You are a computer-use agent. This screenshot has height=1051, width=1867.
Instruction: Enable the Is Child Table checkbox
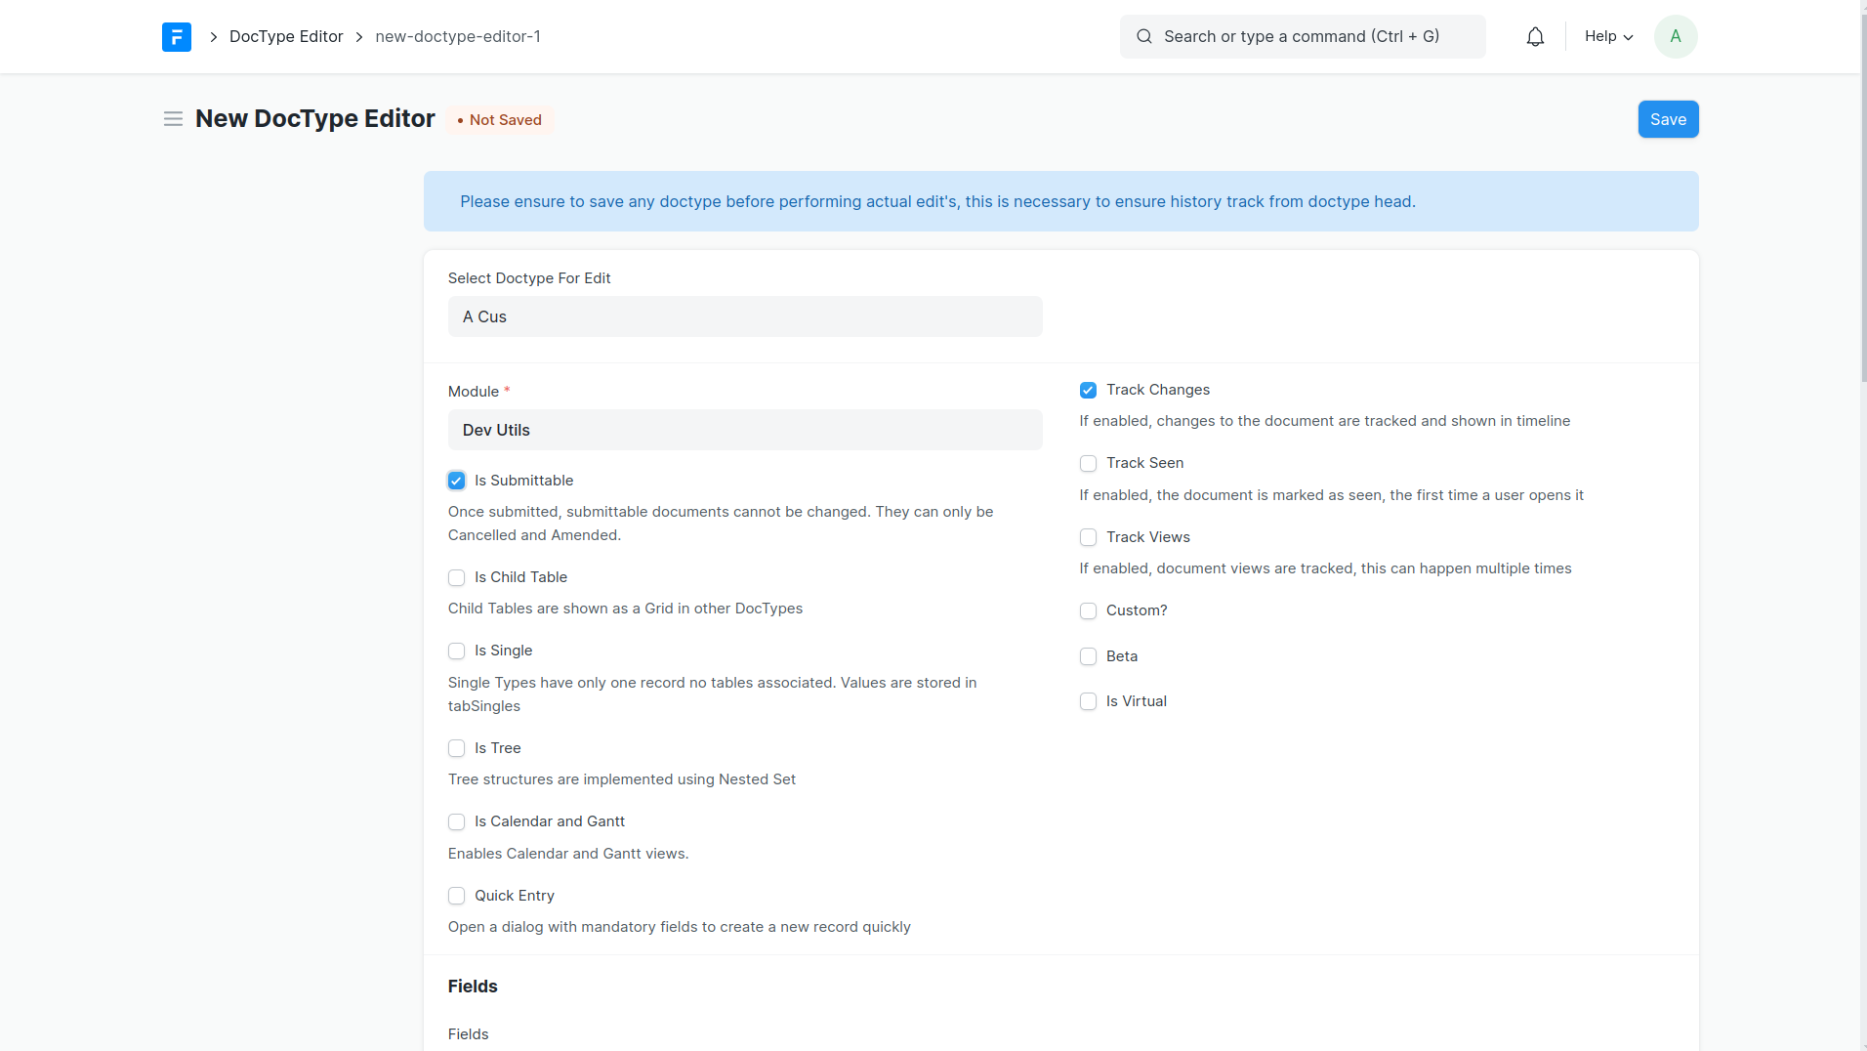click(456, 578)
